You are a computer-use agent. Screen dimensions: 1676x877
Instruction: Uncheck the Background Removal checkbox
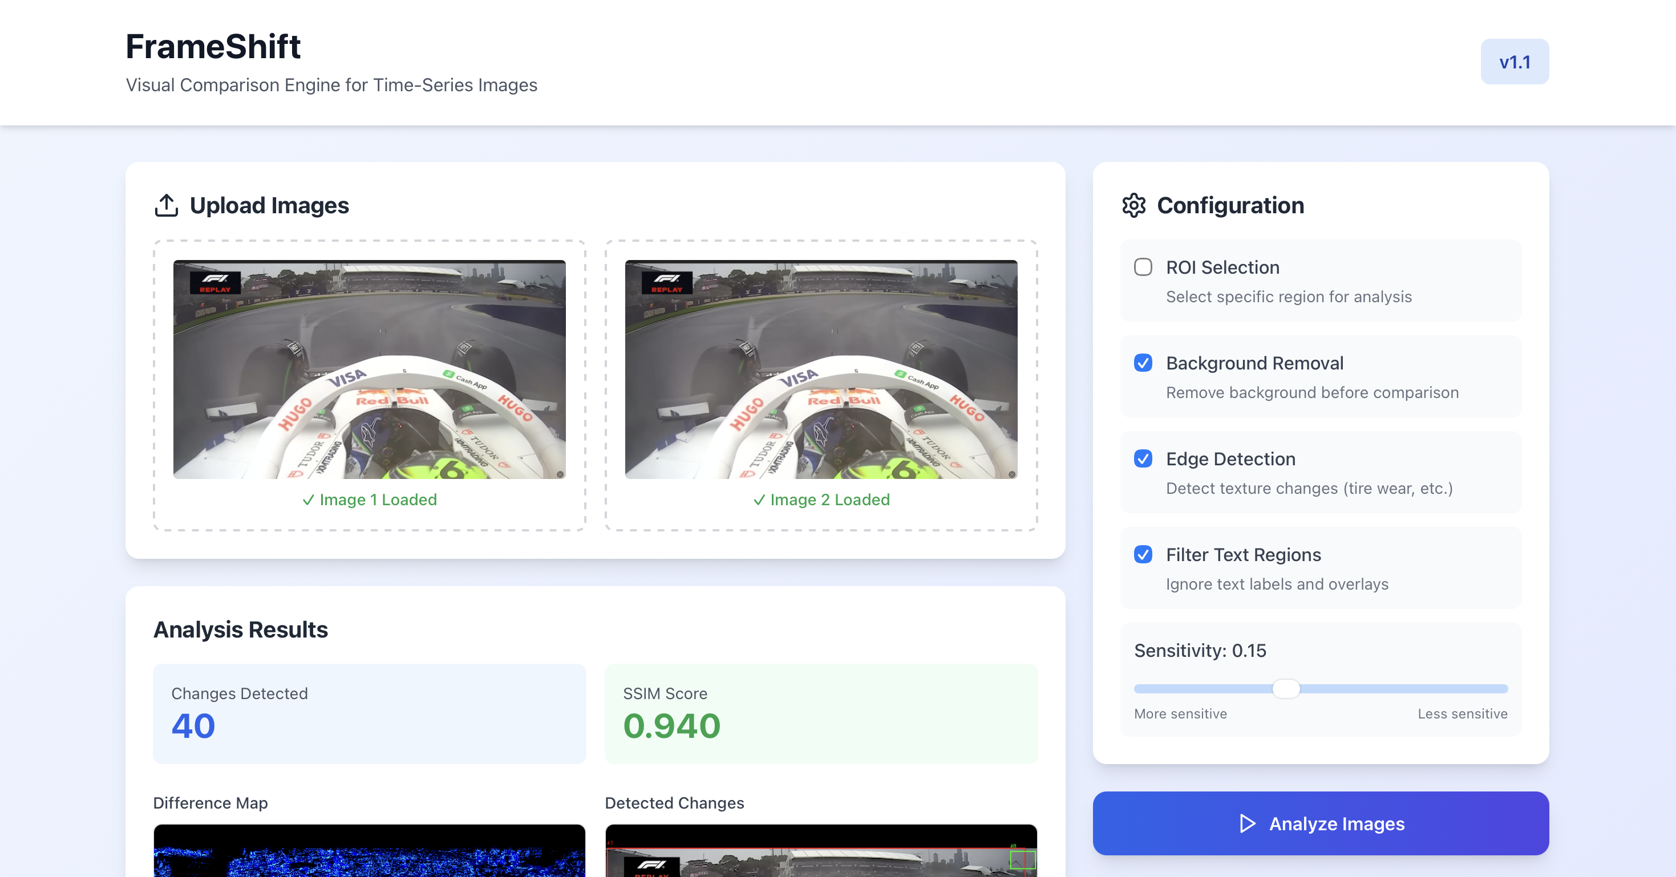[1143, 363]
